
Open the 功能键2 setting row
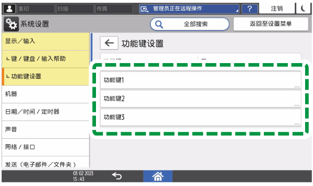pyautogui.click(x=200, y=99)
